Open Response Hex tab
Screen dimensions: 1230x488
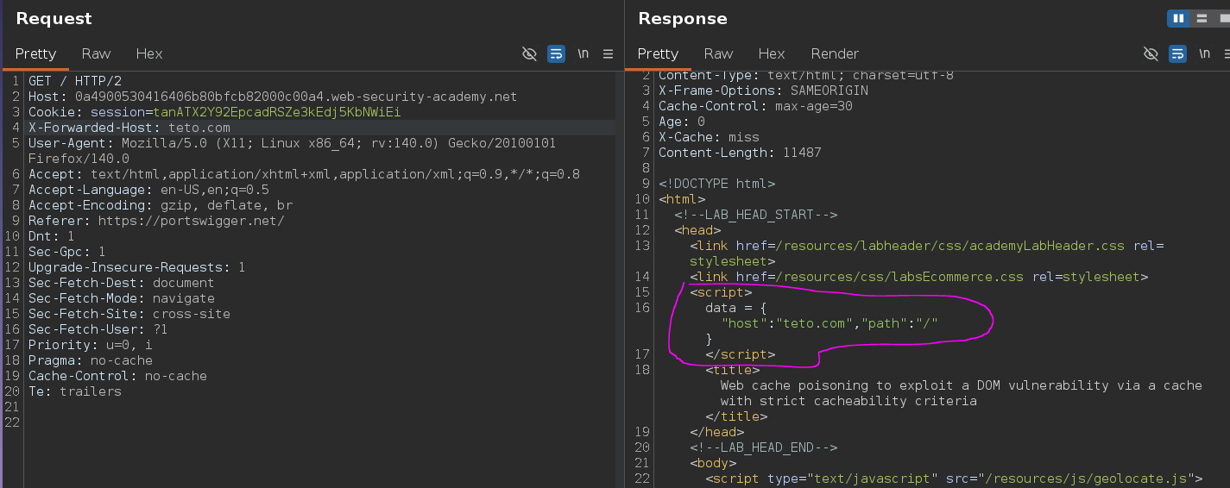[772, 53]
